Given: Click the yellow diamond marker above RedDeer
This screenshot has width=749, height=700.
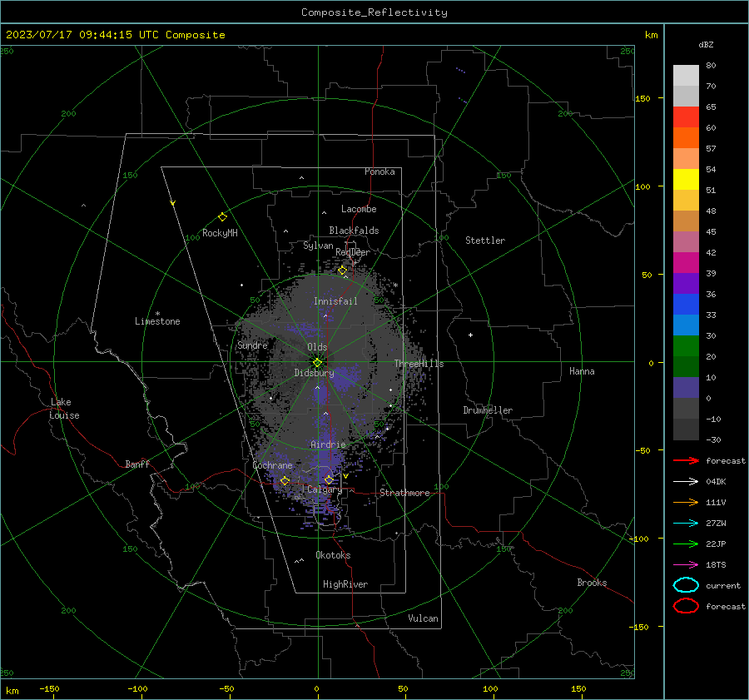Looking at the screenshot, I should (x=342, y=271).
